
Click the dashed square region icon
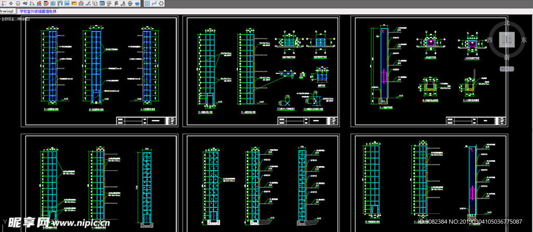click(161, 3)
